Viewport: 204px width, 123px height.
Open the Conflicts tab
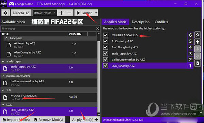click(161, 22)
